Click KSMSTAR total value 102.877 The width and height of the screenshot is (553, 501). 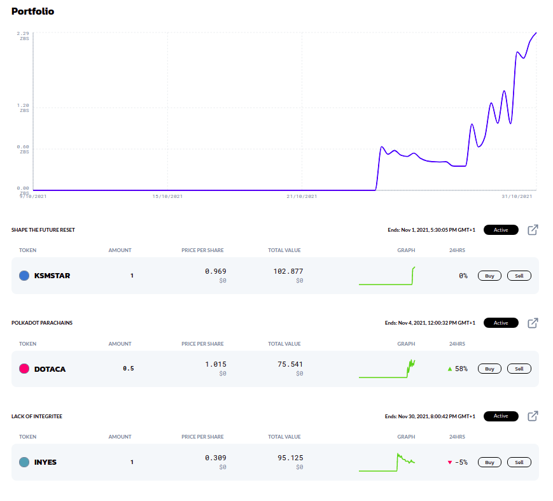(x=288, y=271)
